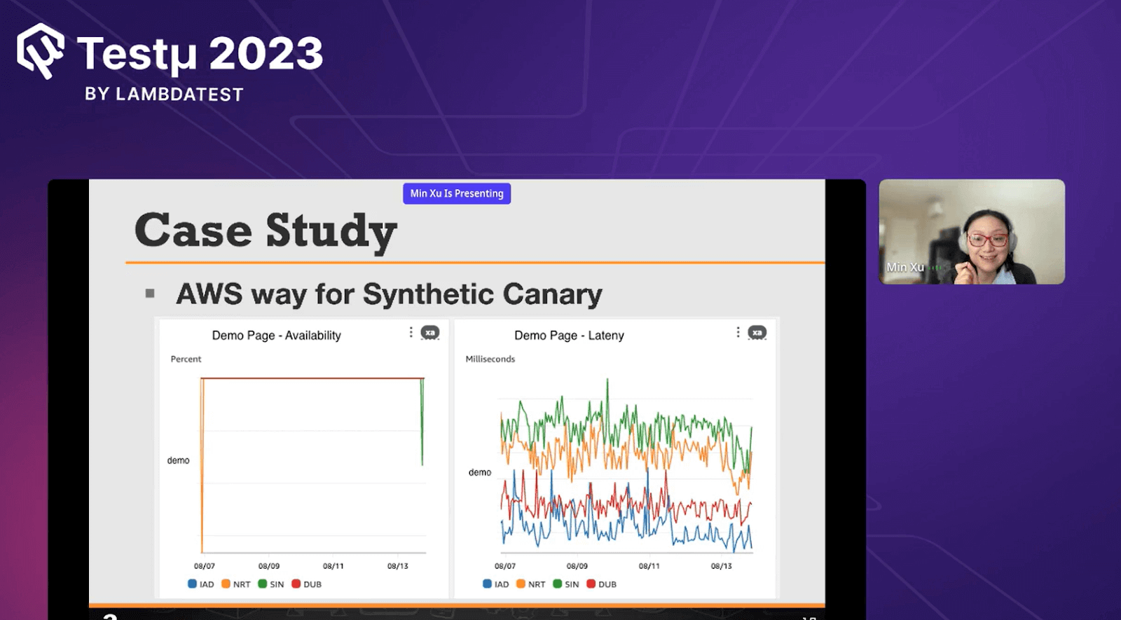
Task: Click the "Case Study" slide heading
Action: [x=266, y=230]
